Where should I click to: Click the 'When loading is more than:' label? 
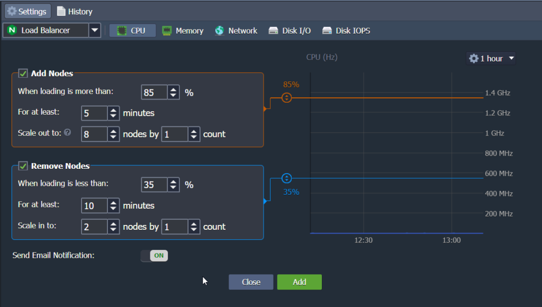66,91
